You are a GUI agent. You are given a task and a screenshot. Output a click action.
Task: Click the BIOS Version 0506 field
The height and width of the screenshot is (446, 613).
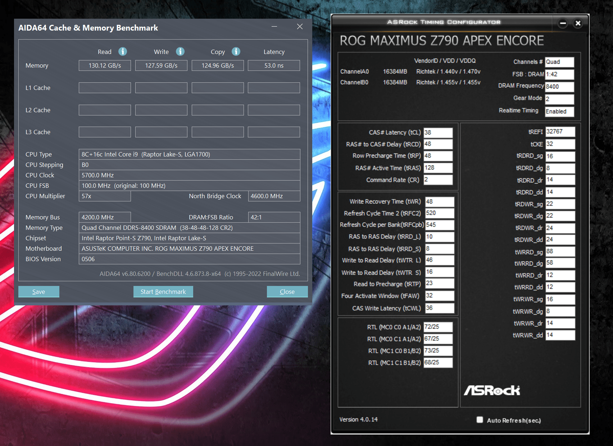pyautogui.click(x=190, y=259)
